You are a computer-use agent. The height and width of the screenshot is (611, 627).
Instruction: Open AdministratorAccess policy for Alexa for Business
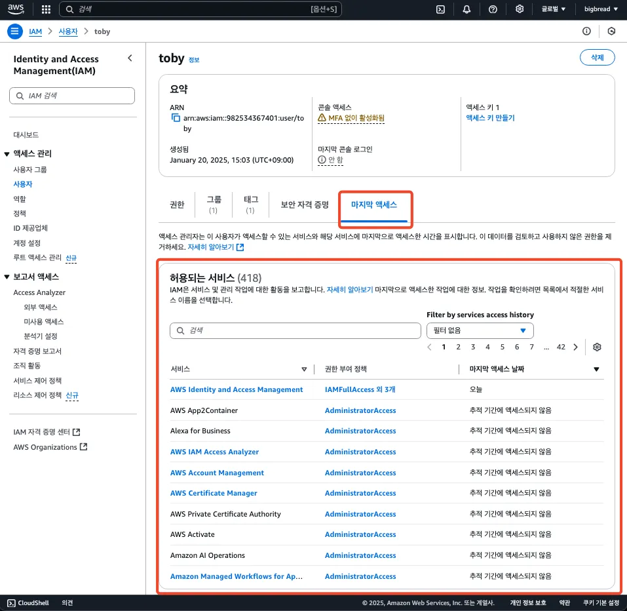click(360, 431)
